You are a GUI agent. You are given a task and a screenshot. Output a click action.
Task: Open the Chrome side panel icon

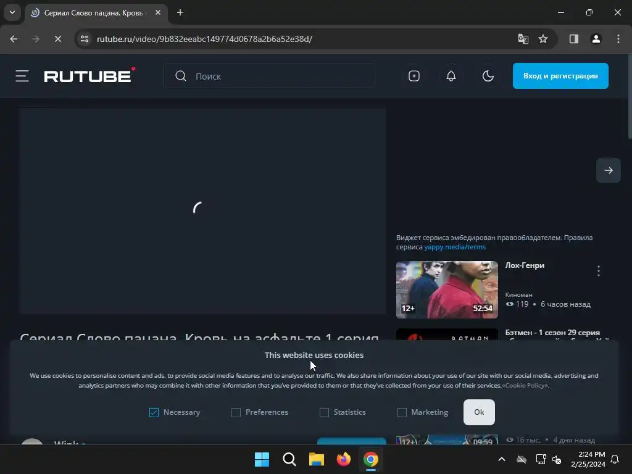tap(573, 39)
